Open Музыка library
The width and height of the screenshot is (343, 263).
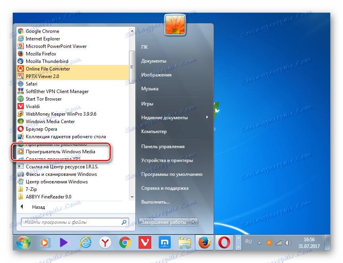click(150, 89)
